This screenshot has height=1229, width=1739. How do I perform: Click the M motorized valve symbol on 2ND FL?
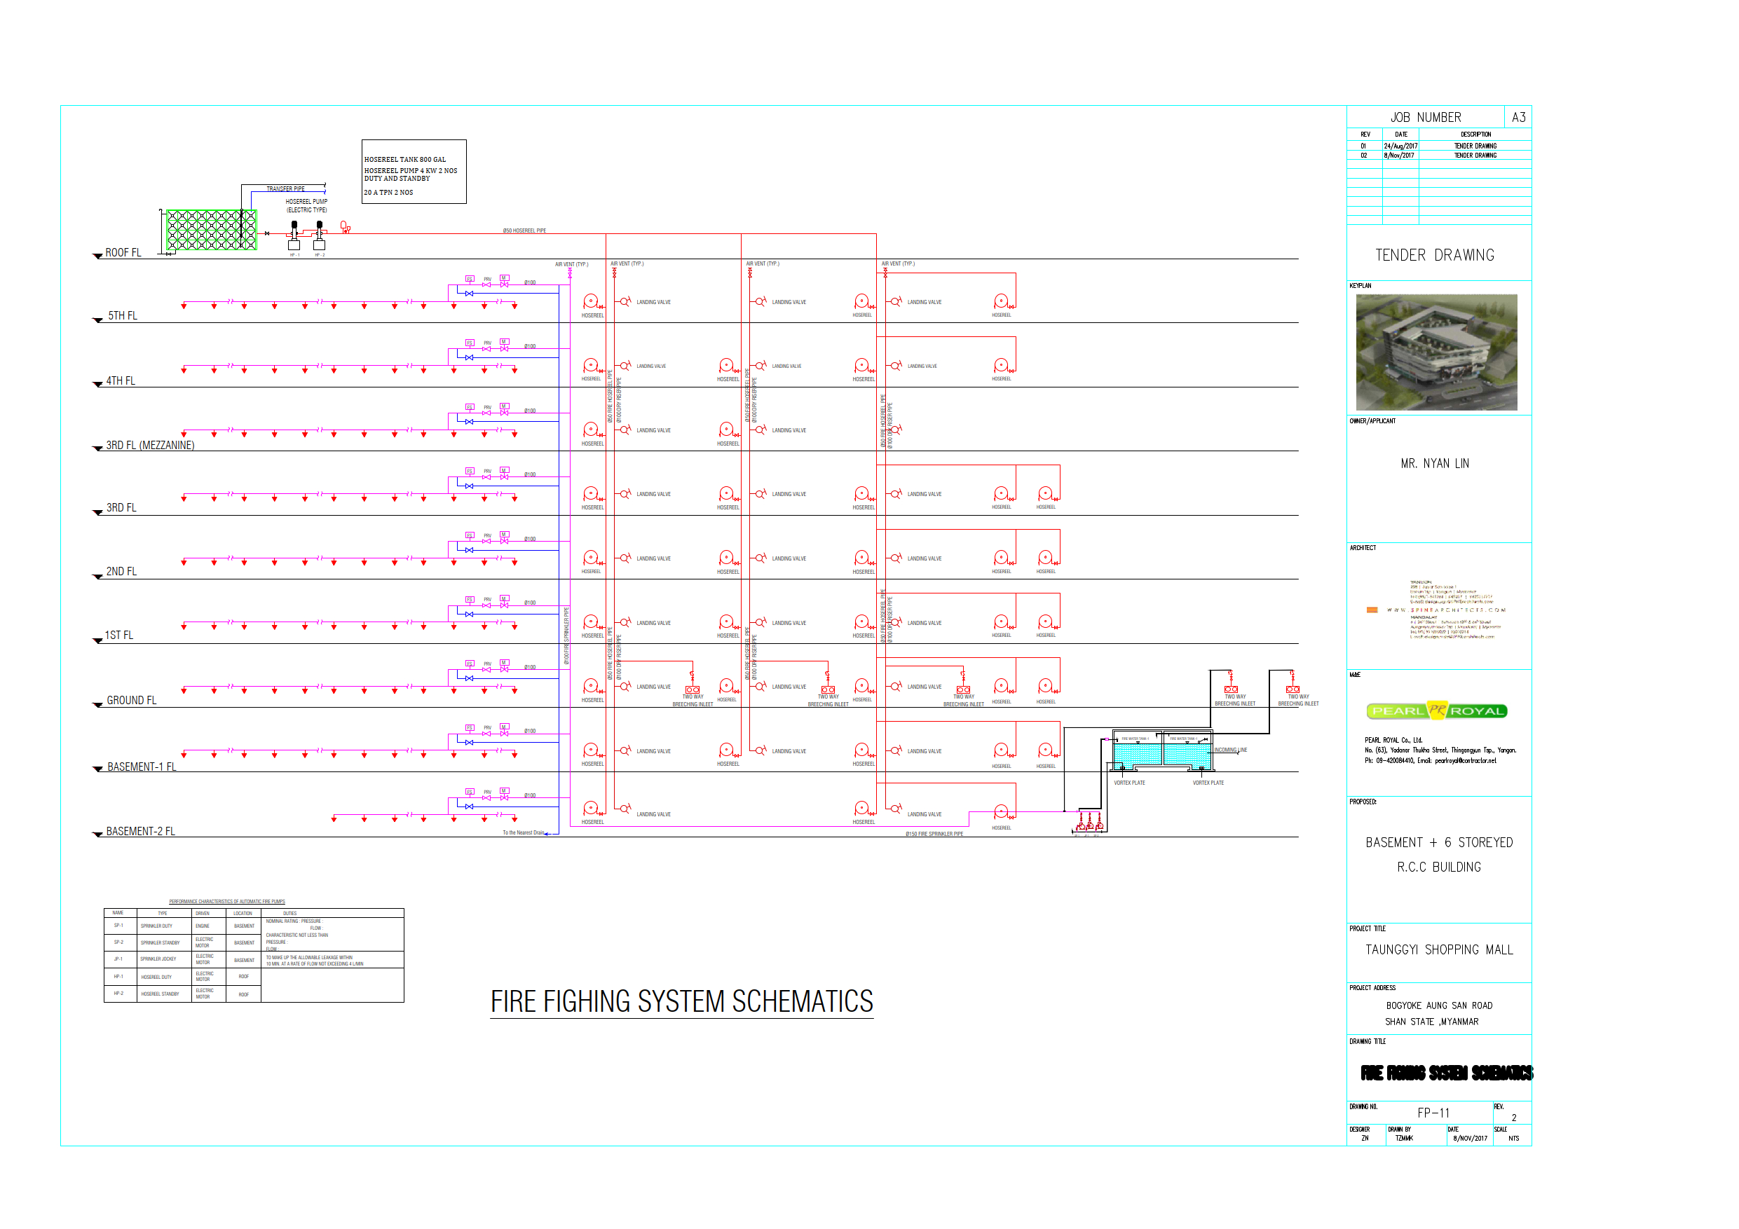click(x=505, y=537)
